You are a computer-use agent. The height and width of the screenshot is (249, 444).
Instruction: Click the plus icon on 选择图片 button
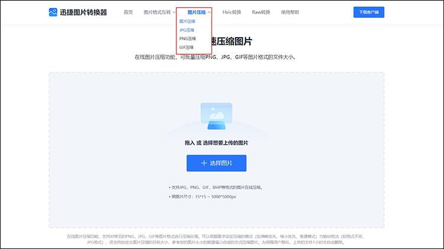click(204, 163)
